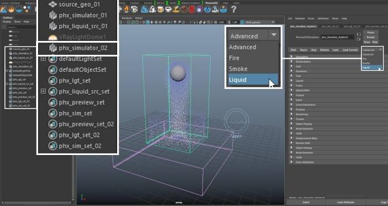Click the Select button at panel bottom
Screen dimensions: 388x206
[306, 202]
